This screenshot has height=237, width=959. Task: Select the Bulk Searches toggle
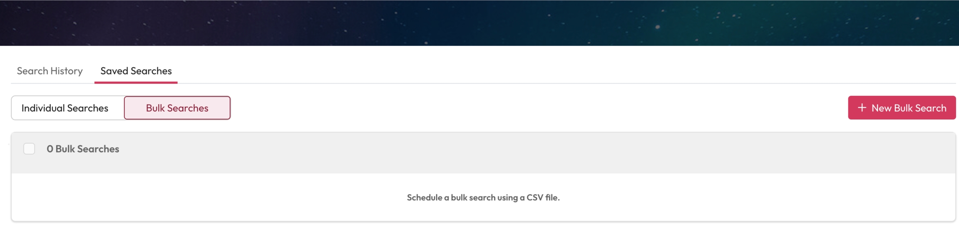coord(177,108)
